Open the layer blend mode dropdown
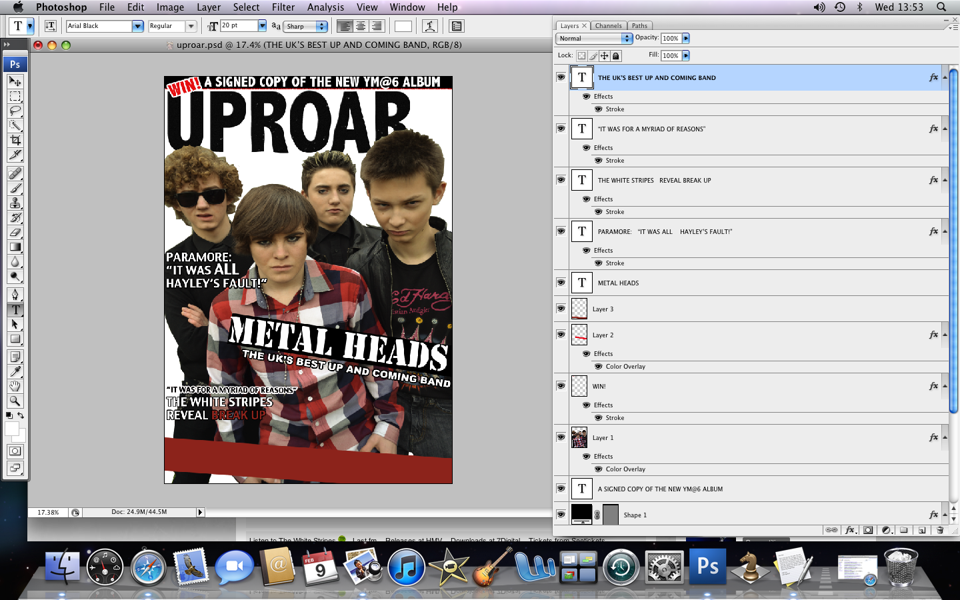This screenshot has height=600, width=960. coord(593,38)
